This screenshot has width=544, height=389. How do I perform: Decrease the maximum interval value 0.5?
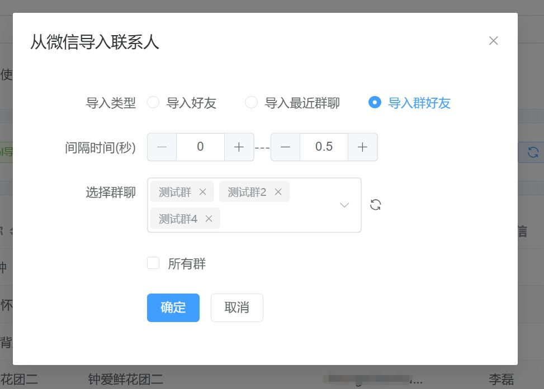(x=286, y=147)
